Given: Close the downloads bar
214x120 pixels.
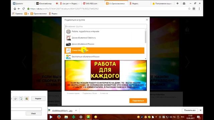Looking at the screenshot, I should (x=201, y=110).
